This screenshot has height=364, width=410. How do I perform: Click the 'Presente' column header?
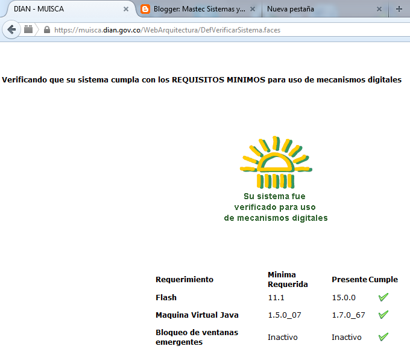click(x=349, y=279)
